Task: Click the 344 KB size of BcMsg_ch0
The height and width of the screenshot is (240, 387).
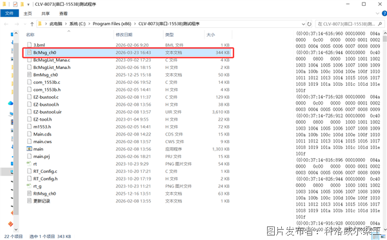Action: [223, 52]
